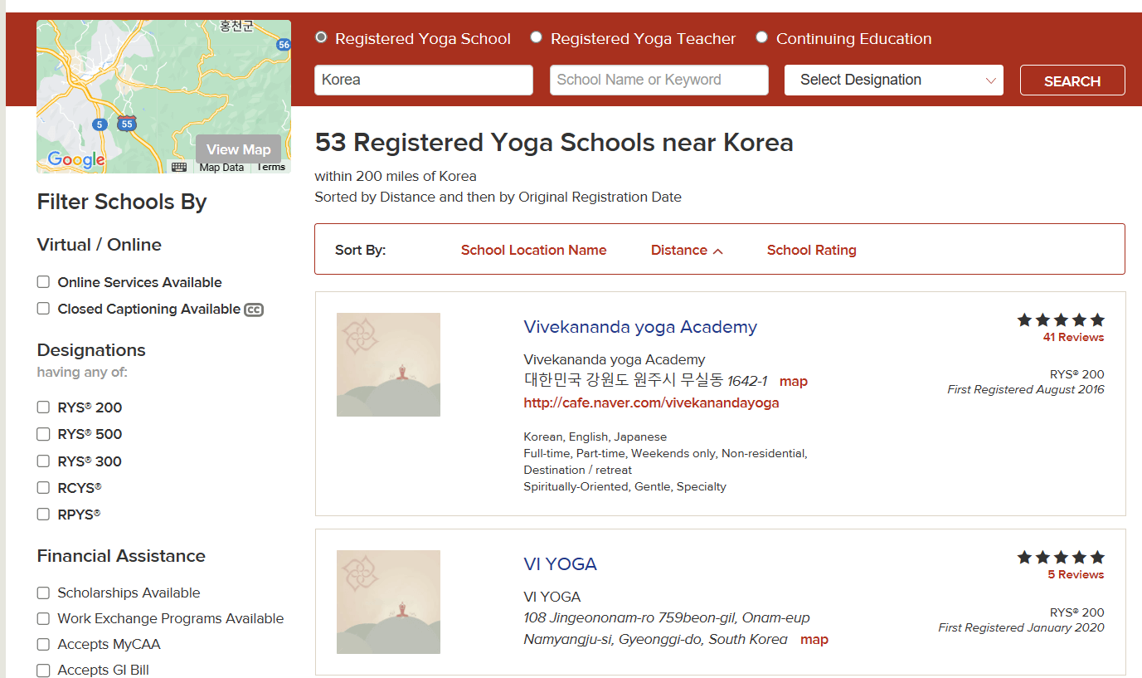
Task: Open cafe.naver.com/vivekanandayoga website link
Action: click(x=651, y=402)
